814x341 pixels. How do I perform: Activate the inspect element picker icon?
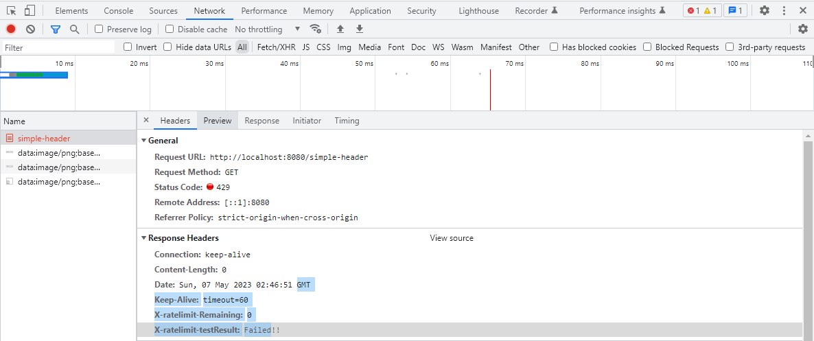12,10
